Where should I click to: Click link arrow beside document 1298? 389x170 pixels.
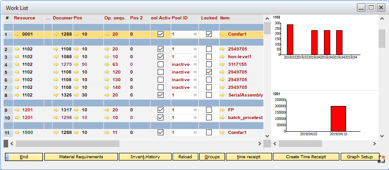56,118
